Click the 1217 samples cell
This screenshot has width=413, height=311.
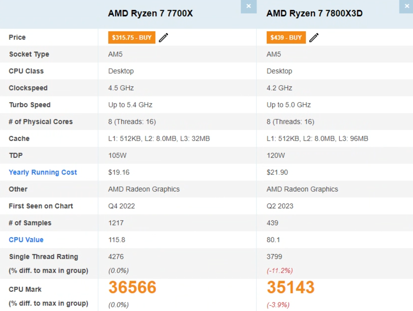tap(116, 223)
